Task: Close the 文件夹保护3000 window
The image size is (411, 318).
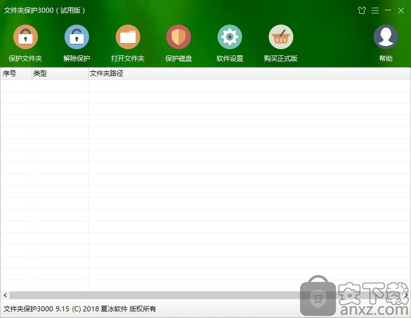Action: (x=401, y=10)
